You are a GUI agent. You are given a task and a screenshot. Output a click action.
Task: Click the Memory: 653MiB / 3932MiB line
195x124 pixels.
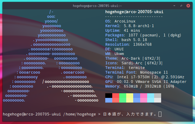[140, 86]
